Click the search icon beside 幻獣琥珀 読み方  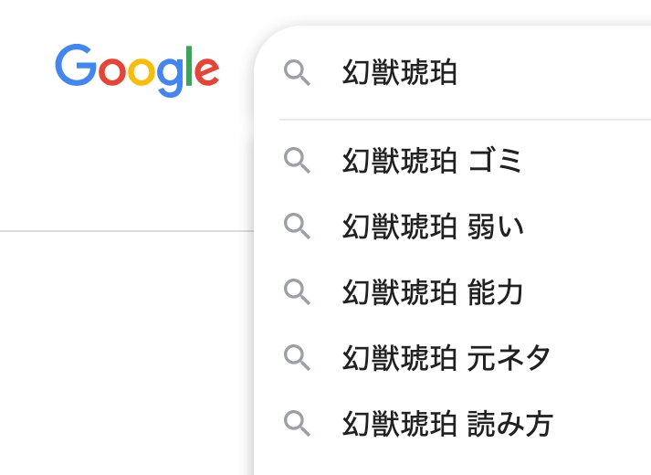298,423
